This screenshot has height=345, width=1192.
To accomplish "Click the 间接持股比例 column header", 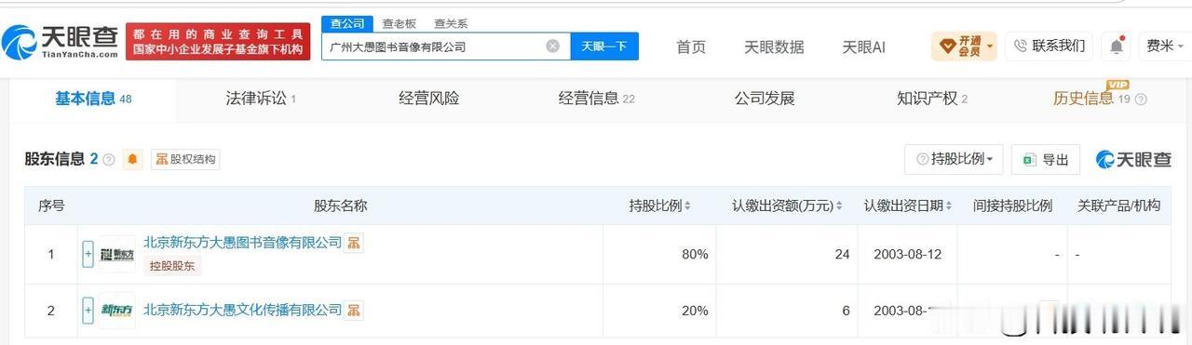I will tap(1012, 206).
